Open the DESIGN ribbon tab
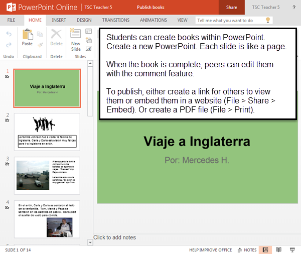The image size is (301, 254). [84, 20]
